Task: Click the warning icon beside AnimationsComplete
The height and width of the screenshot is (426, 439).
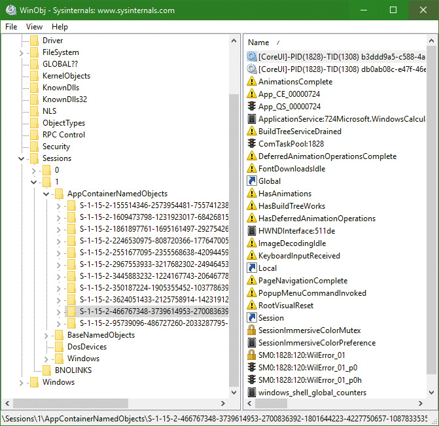Action: click(x=252, y=82)
